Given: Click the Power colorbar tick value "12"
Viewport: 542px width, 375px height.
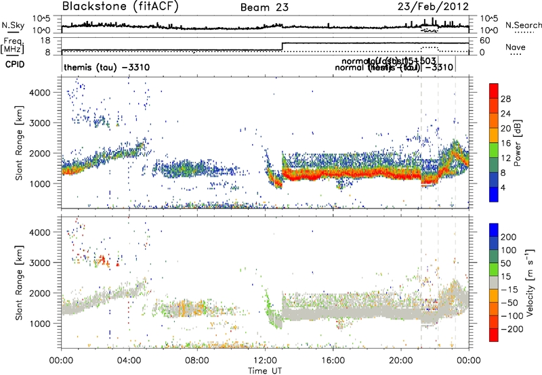Looking at the screenshot, I should 505,158.
